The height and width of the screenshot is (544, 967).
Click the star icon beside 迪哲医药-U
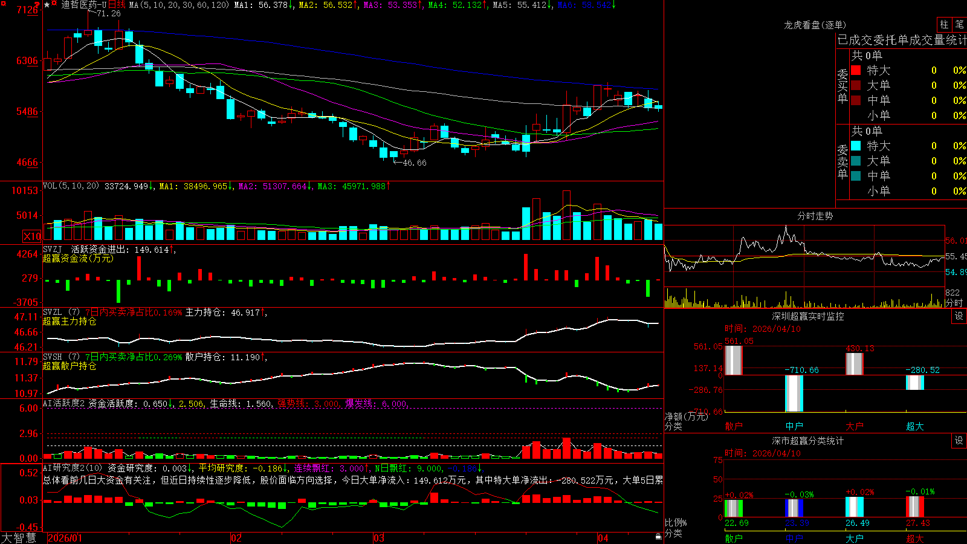[47, 5]
